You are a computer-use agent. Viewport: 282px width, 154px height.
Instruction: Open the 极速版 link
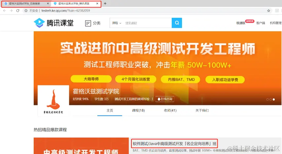(241, 23)
